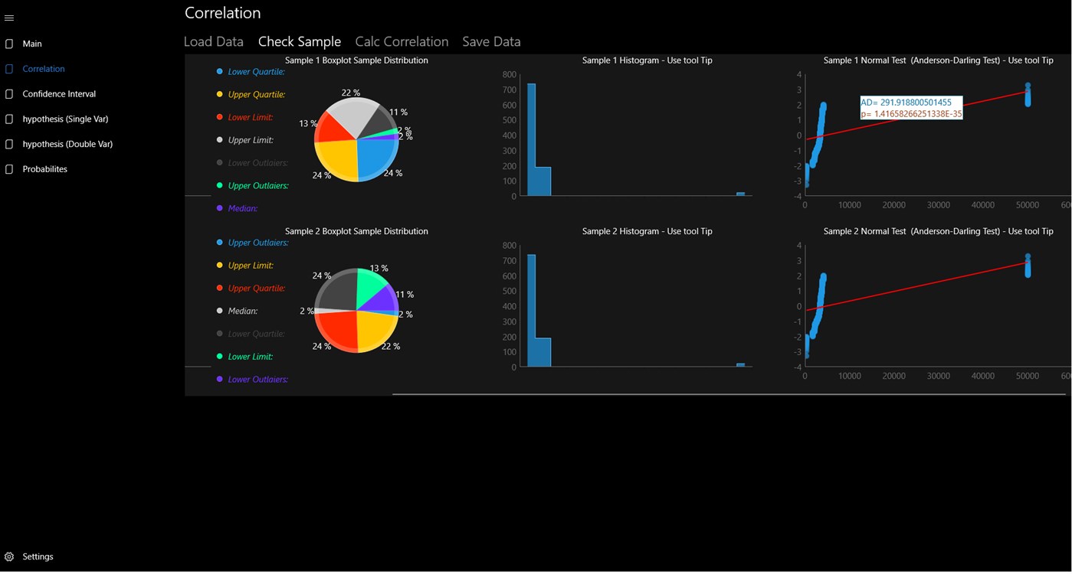
Task: Click the Anderson-Darling tooltip value box
Action: tap(911, 106)
